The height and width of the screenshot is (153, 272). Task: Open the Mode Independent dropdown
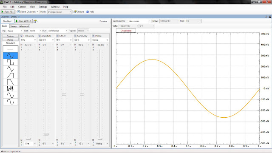pyautogui.click(x=59, y=12)
